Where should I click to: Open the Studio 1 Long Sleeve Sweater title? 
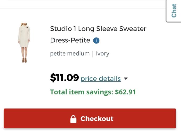pyautogui.click(x=98, y=29)
